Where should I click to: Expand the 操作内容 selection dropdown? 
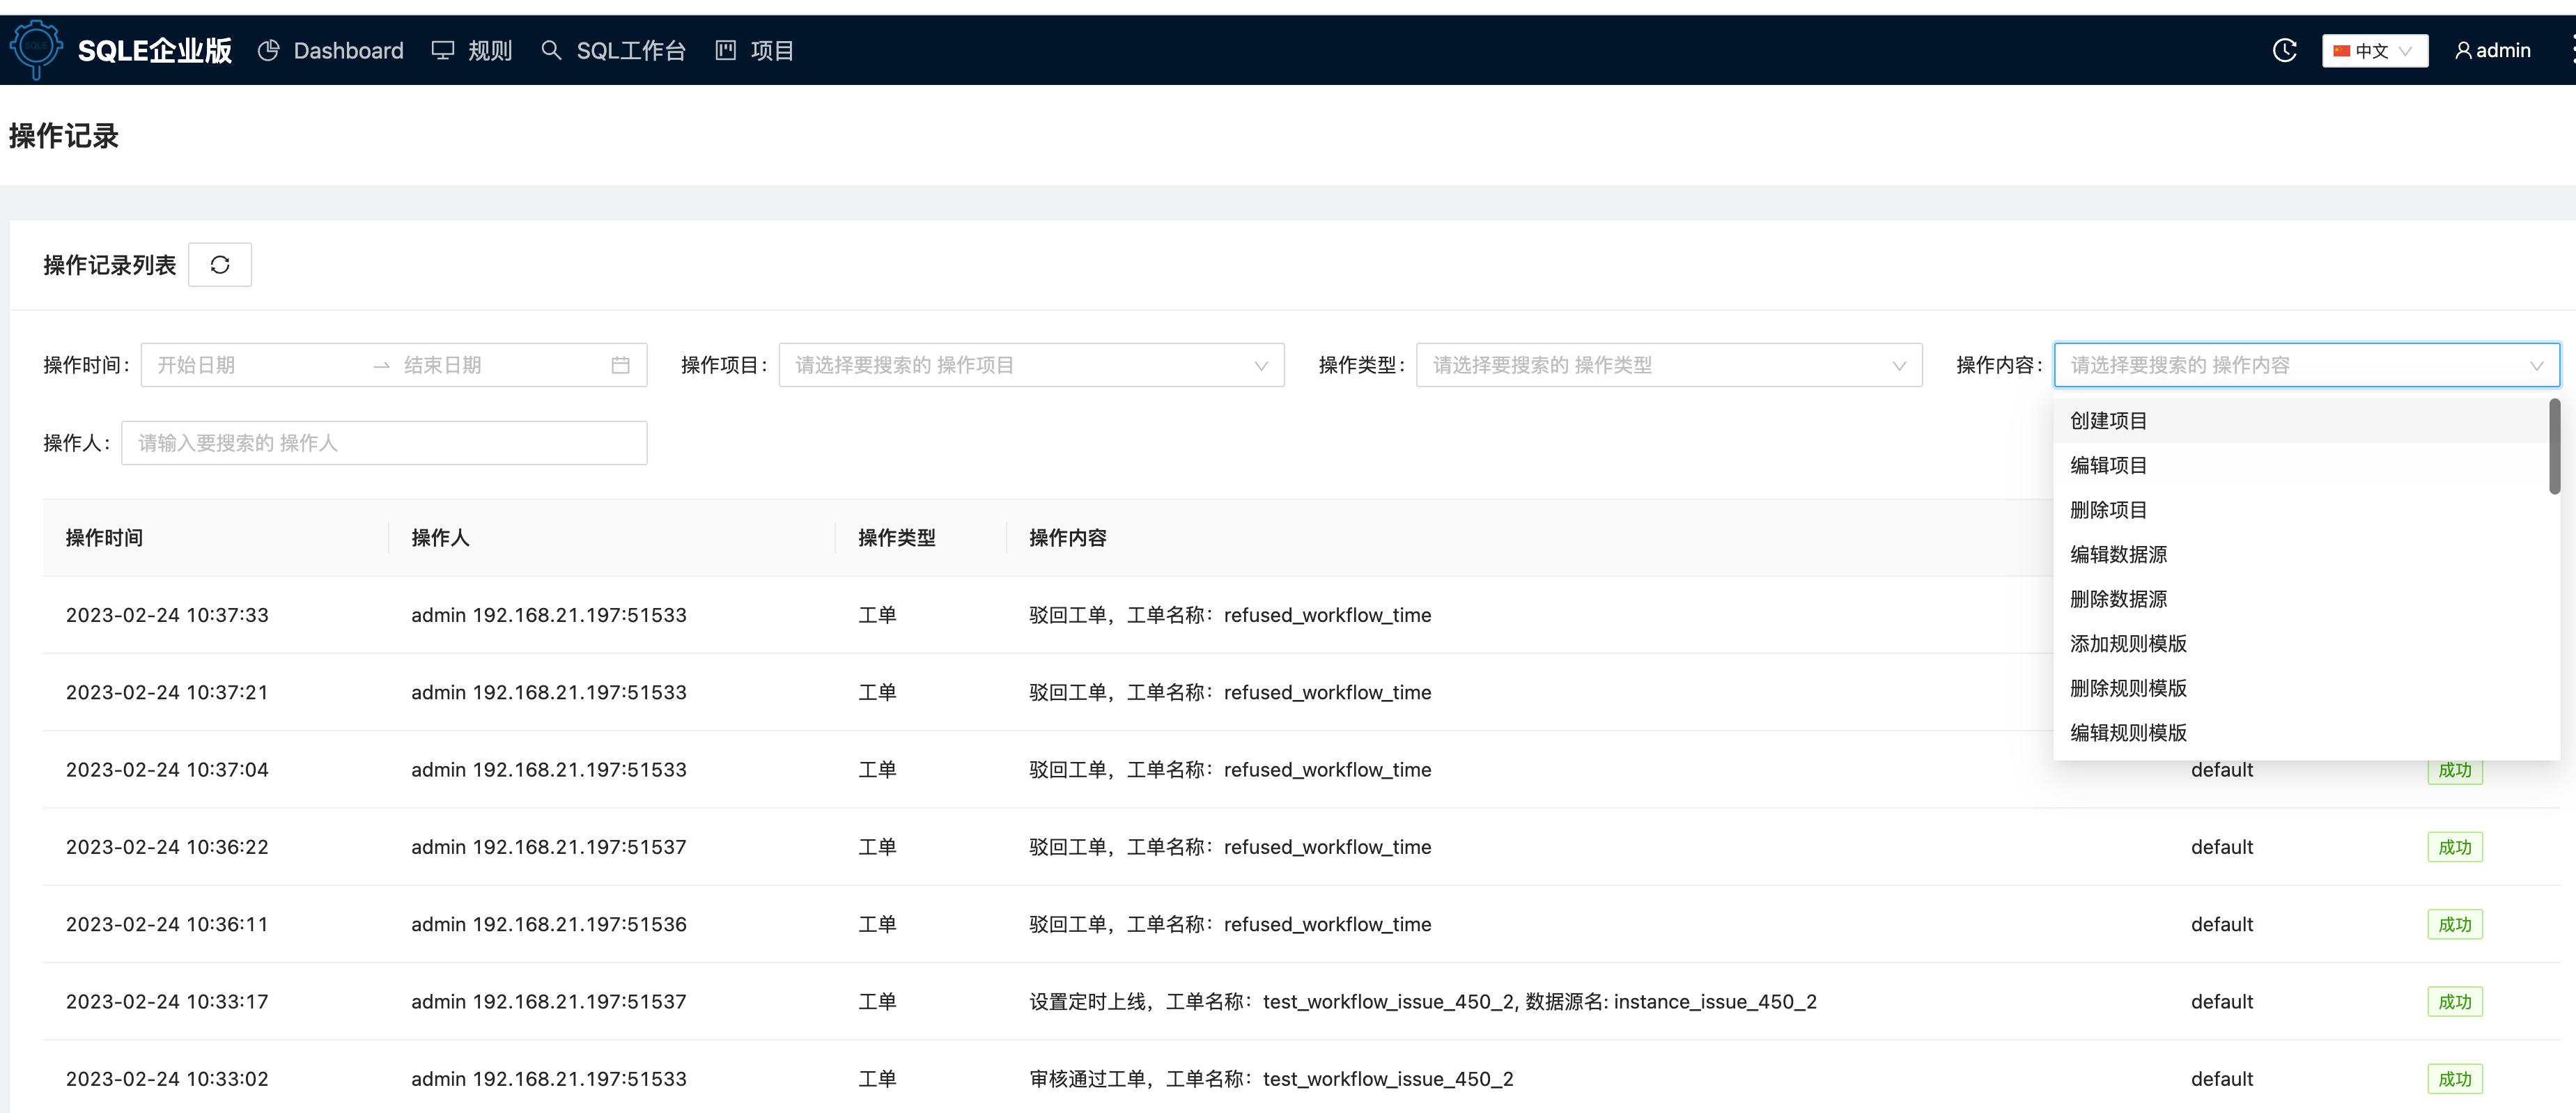(x=2306, y=364)
